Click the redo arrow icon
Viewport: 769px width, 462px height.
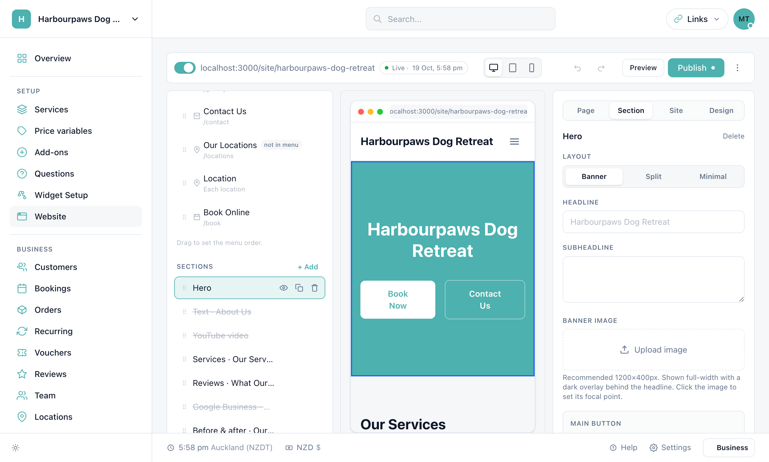[x=601, y=68]
